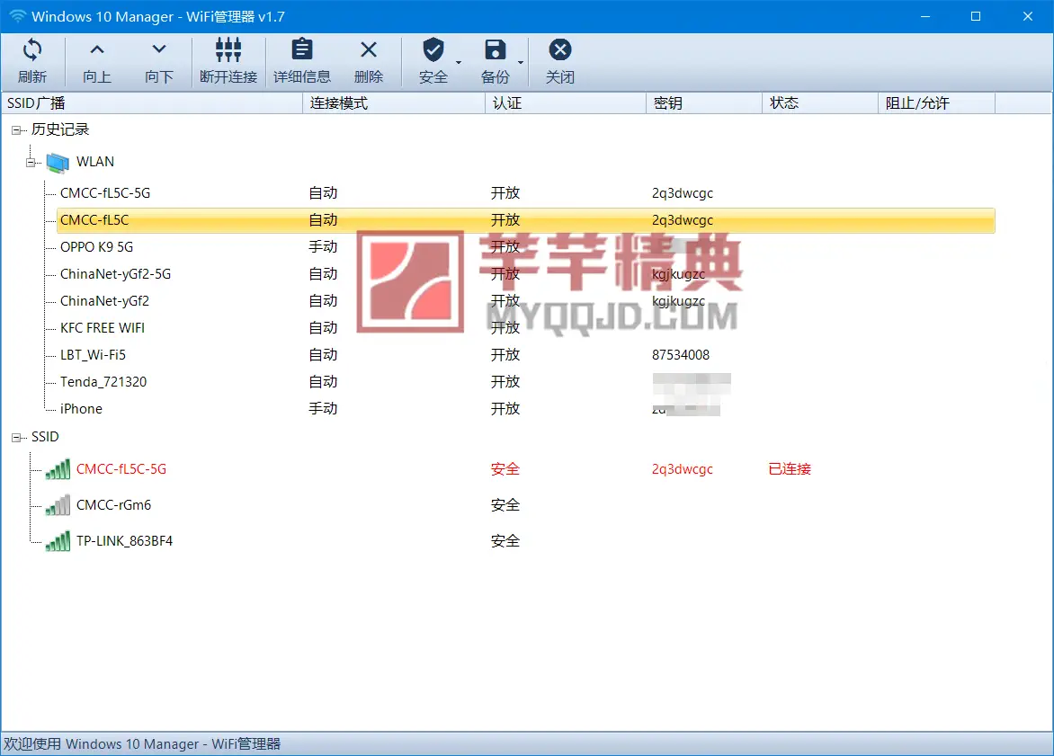Click red key 2q3dwcgc of connected network
The image size is (1054, 756).
[x=683, y=469]
